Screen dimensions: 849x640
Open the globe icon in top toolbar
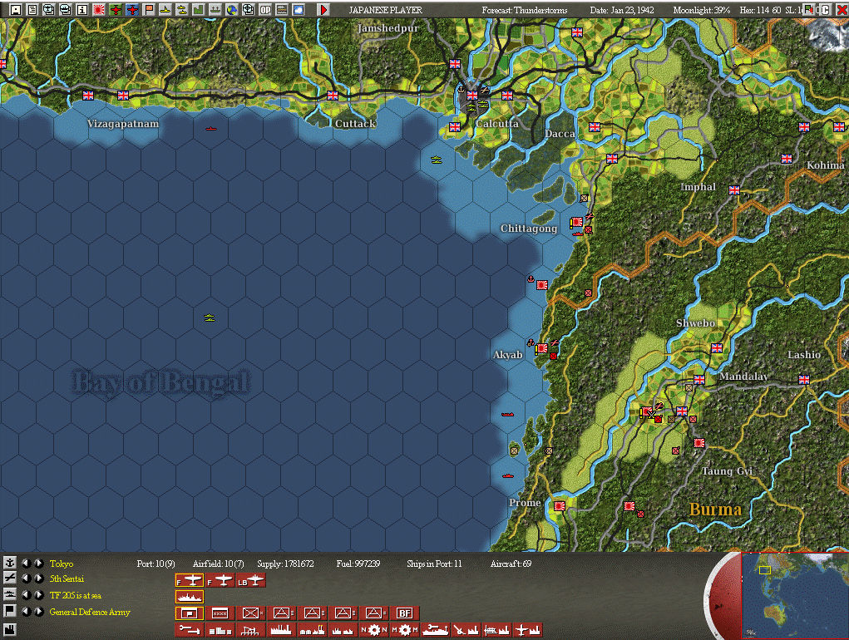[x=232, y=9]
